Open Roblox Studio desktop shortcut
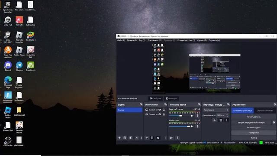The width and height of the screenshot is (277, 156). 8,113
